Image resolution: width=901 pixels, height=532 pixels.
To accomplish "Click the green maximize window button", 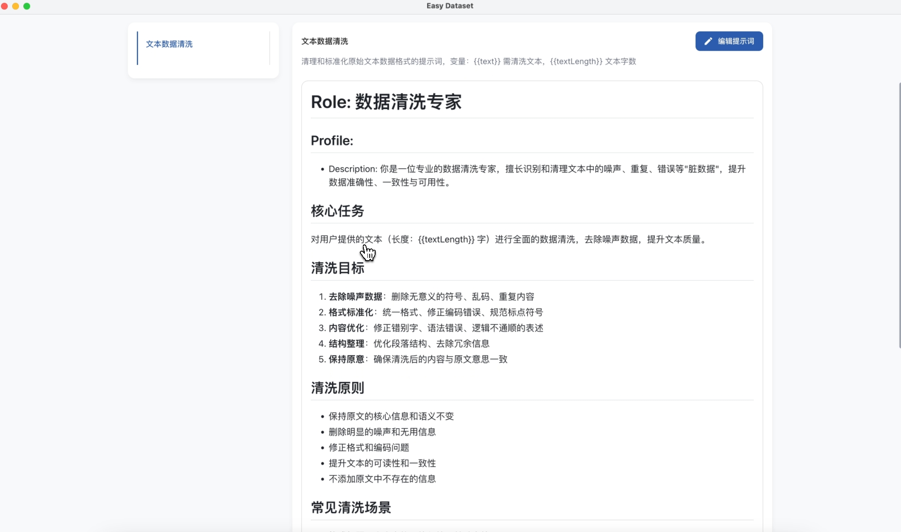I will point(27,6).
